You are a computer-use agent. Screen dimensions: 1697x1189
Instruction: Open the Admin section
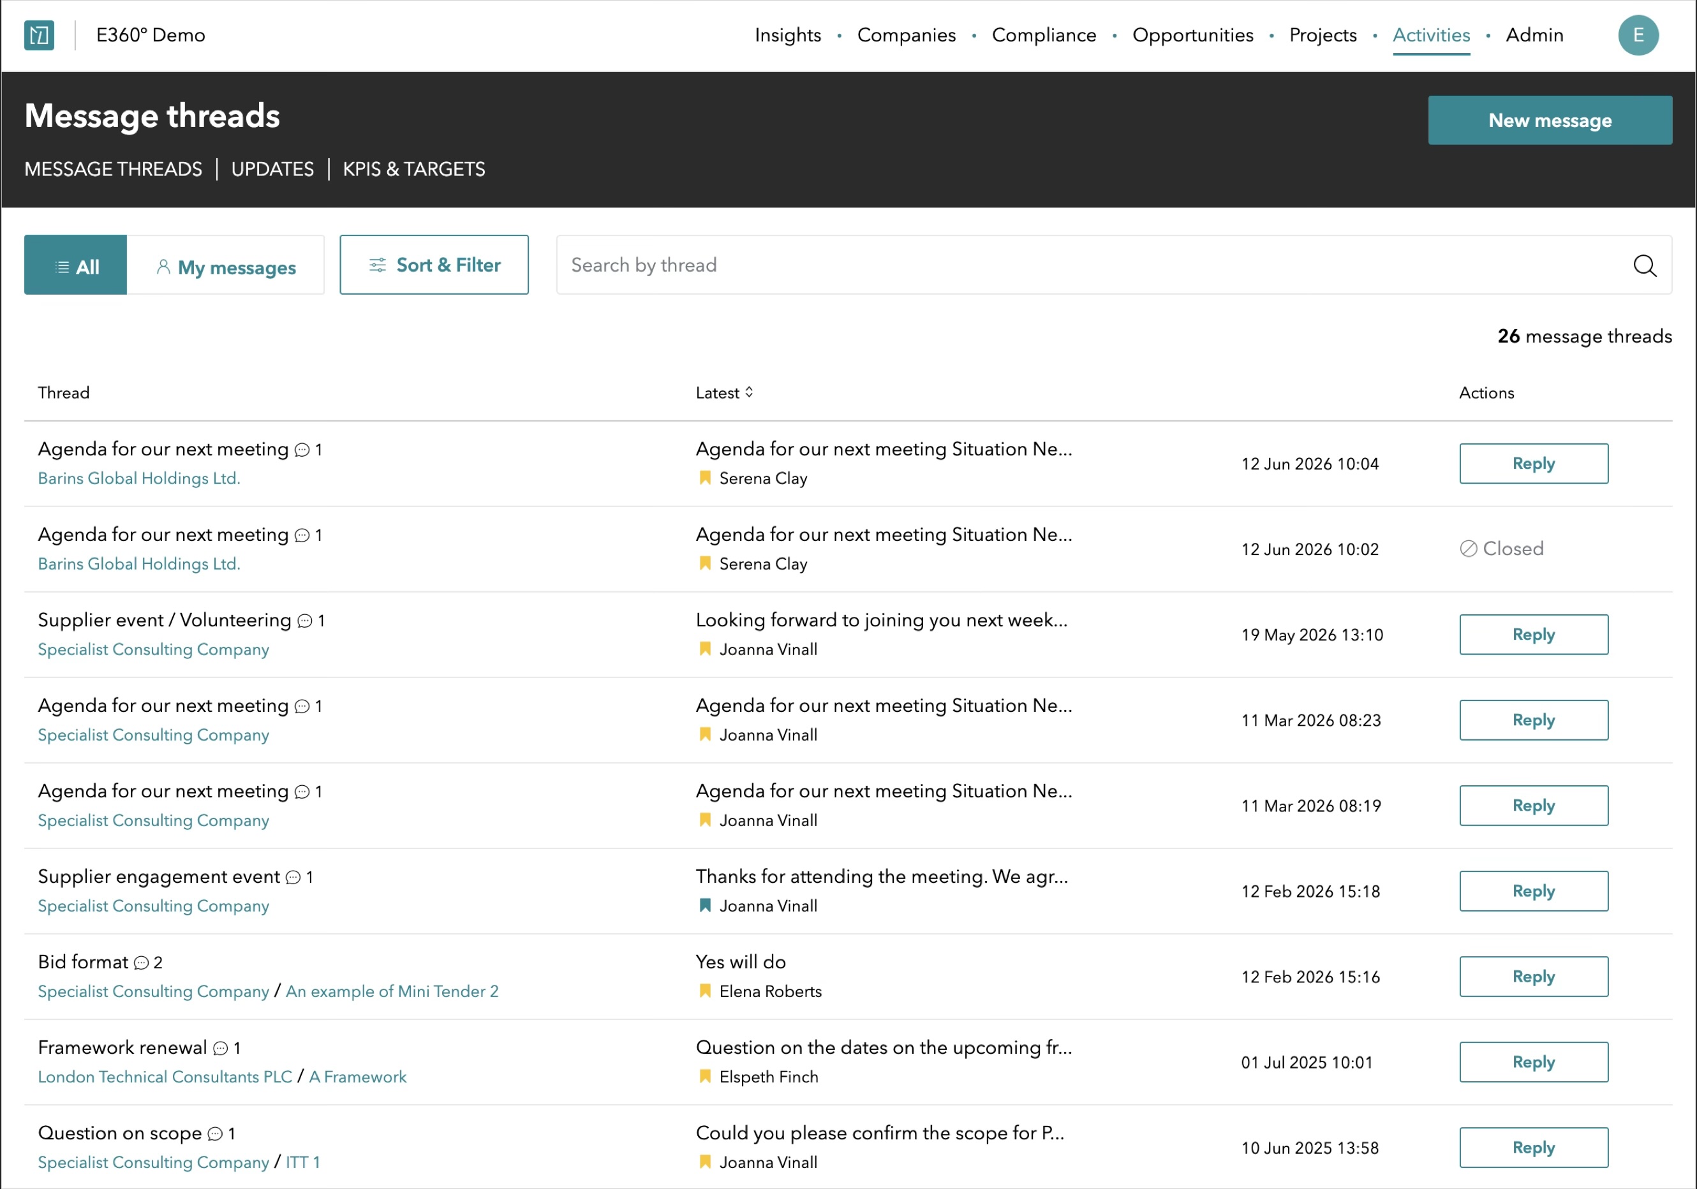tap(1534, 34)
